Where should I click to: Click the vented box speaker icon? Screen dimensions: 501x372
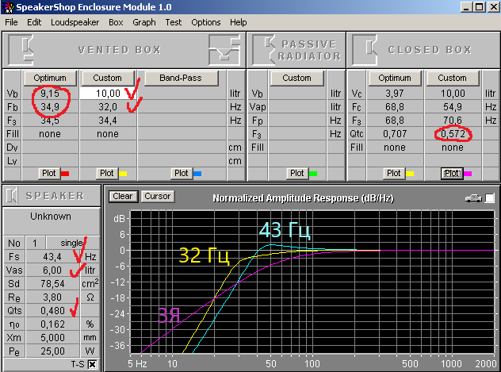click(x=21, y=50)
